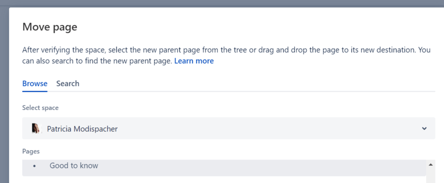Click the empty tab bar beside Search

pyautogui.click(x=257, y=84)
